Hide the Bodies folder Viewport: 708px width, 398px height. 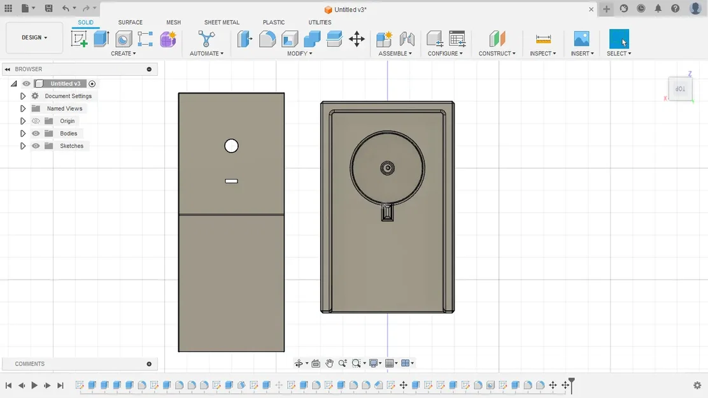click(x=36, y=133)
